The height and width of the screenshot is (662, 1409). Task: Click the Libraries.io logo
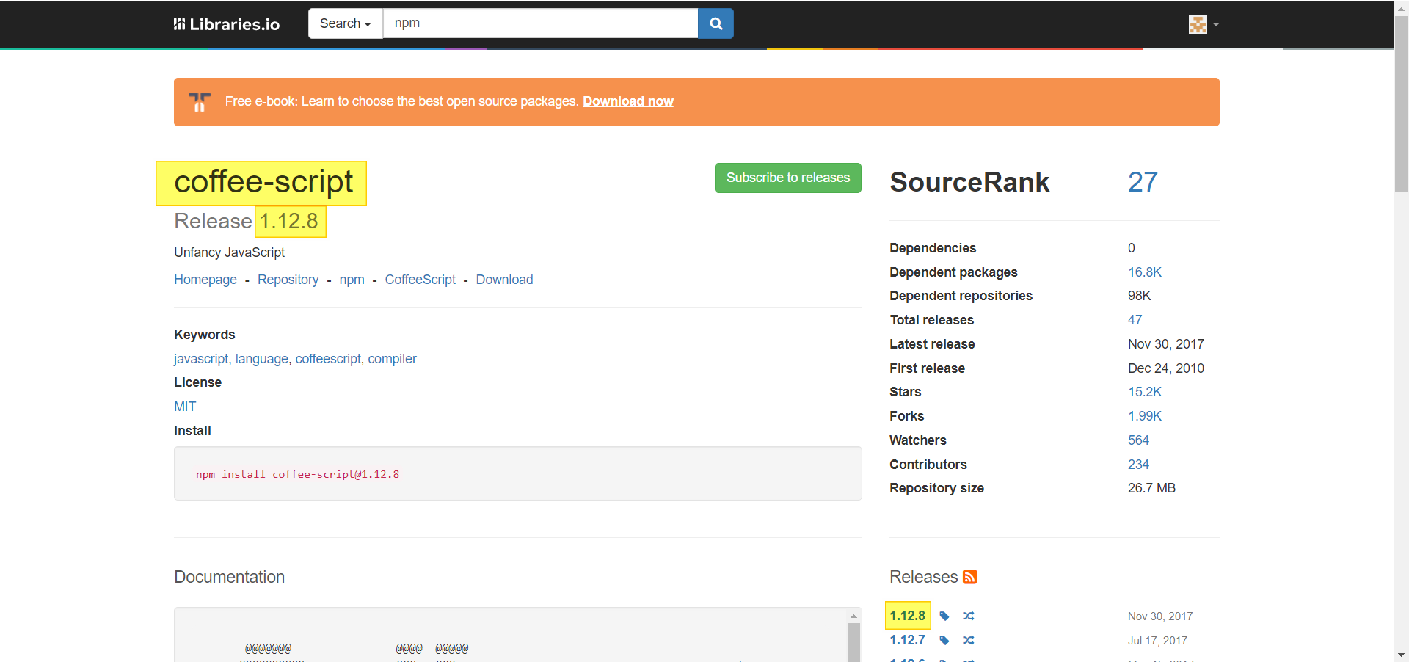click(x=225, y=23)
